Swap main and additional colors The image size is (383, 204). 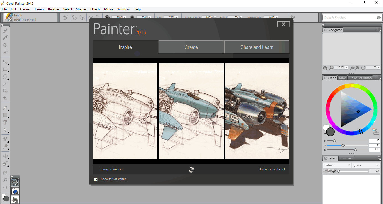pyautogui.click(x=325, y=133)
